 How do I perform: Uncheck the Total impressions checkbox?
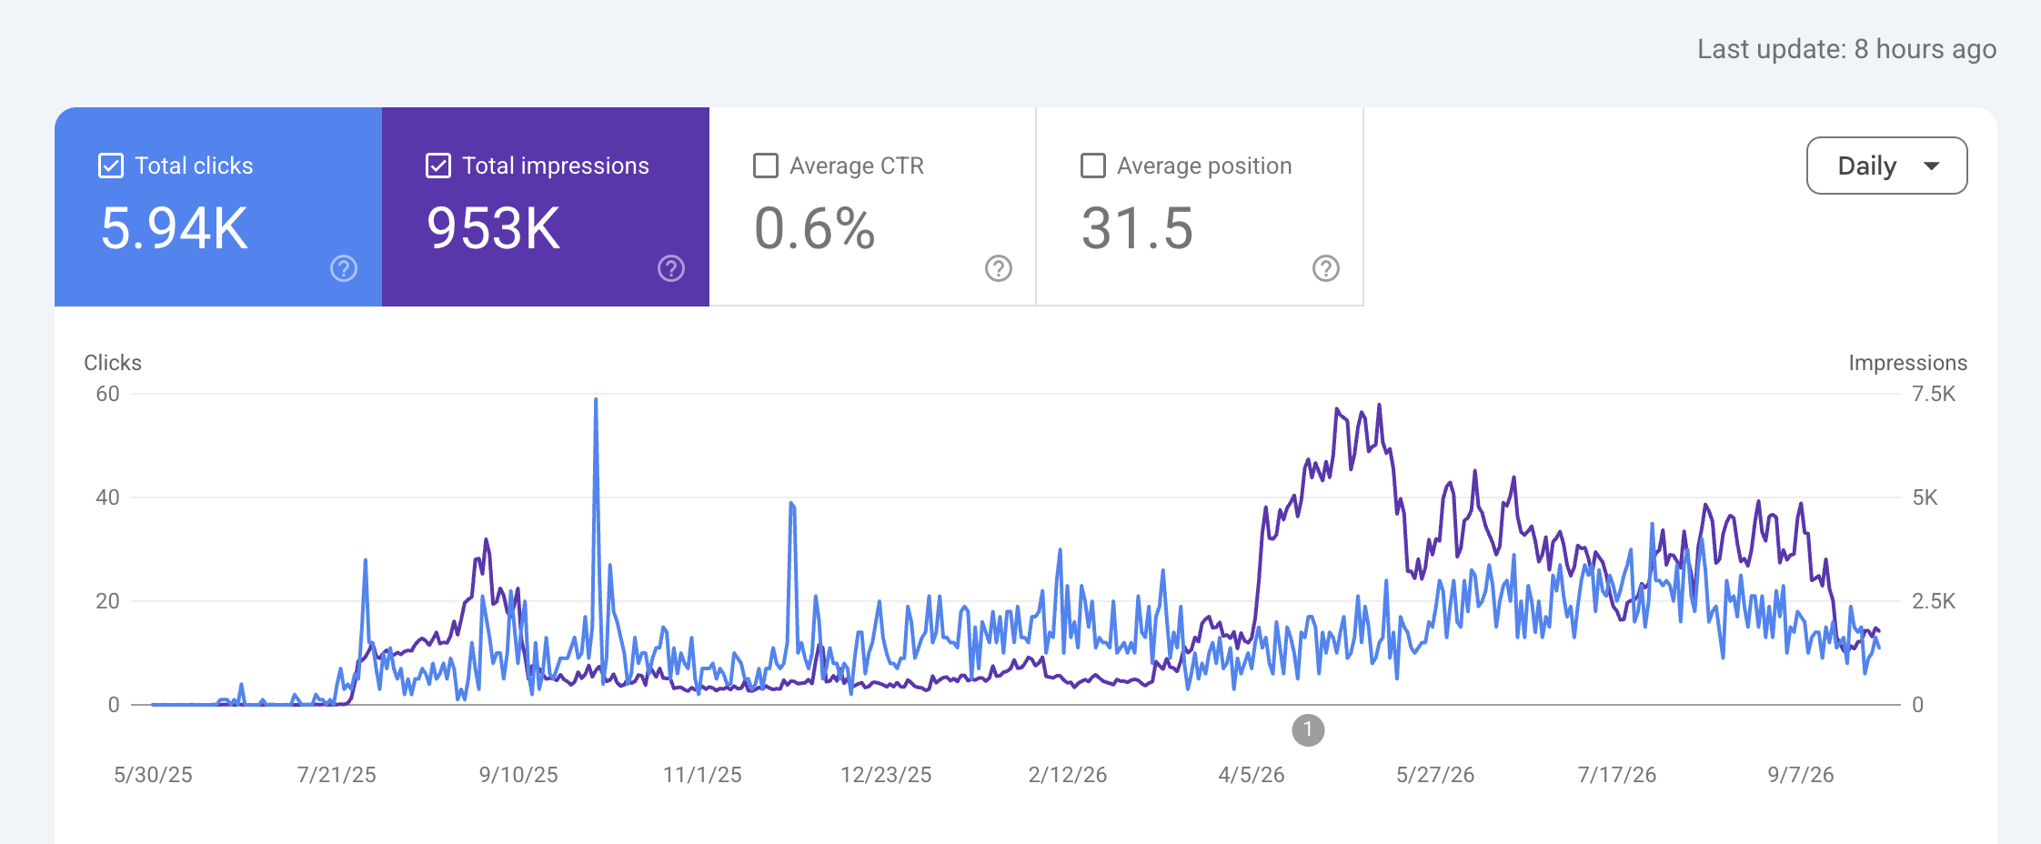pos(438,166)
